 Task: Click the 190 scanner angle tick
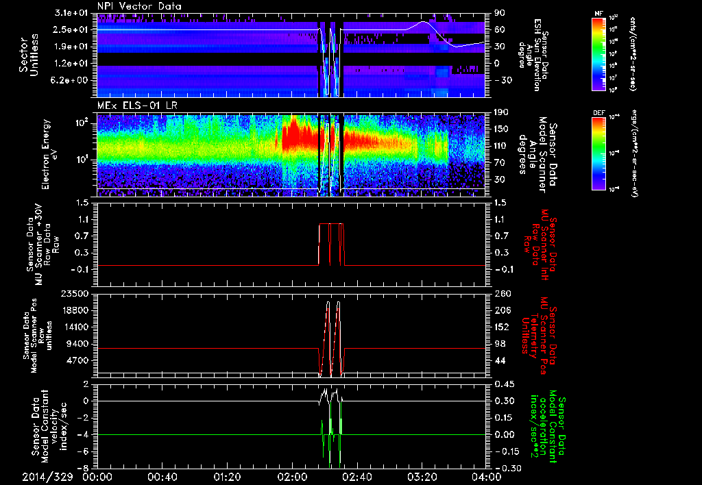click(501, 112)
